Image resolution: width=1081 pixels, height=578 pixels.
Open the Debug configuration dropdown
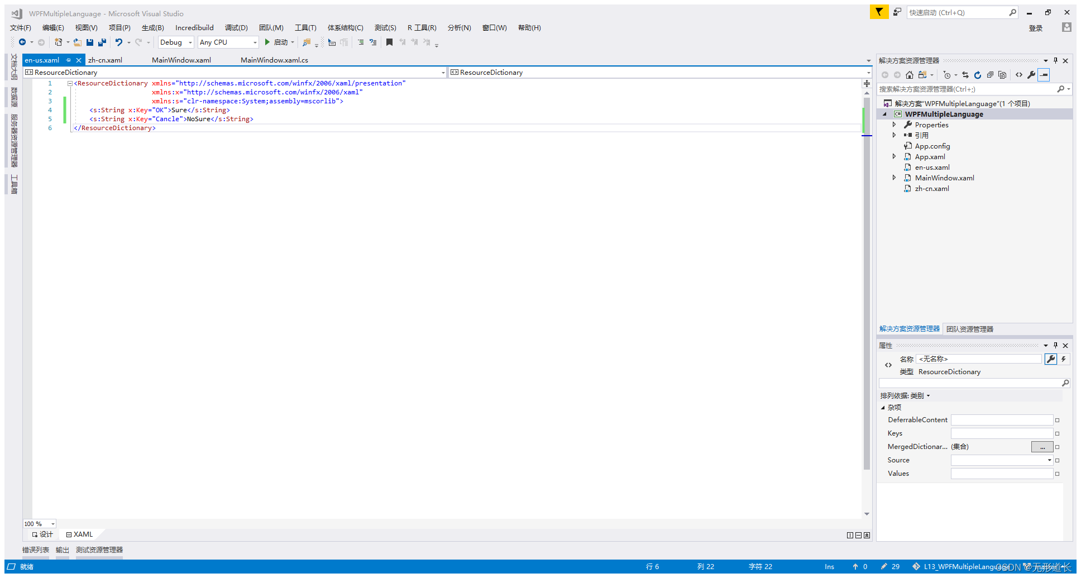pyautogui.click(x=176, y=42)
